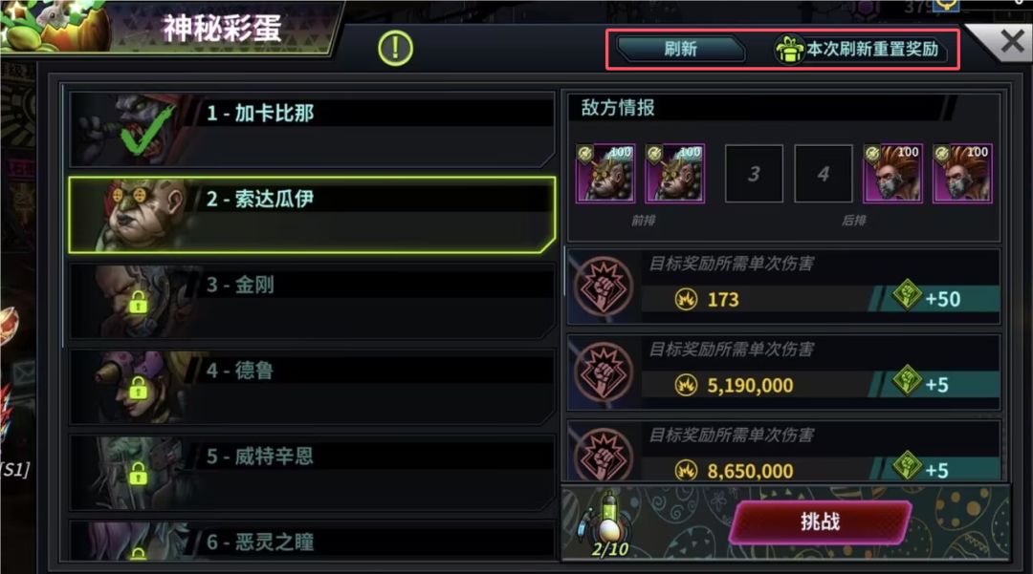Click the lock icon on 3 - 金刚

pos(138,303)
